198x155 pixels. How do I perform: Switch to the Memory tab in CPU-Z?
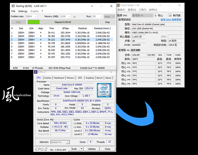tap(70, 78)
